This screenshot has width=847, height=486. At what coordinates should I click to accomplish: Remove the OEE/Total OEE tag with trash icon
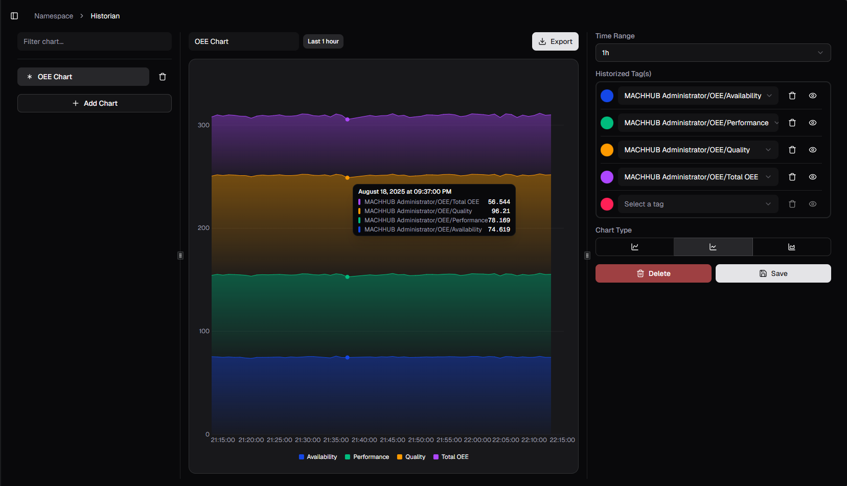tap(792, 177)
